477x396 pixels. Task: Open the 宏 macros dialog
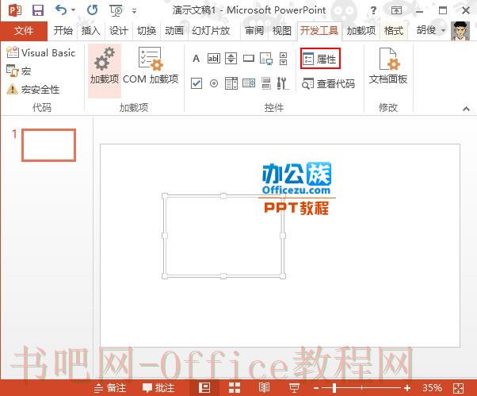(18, 71)
